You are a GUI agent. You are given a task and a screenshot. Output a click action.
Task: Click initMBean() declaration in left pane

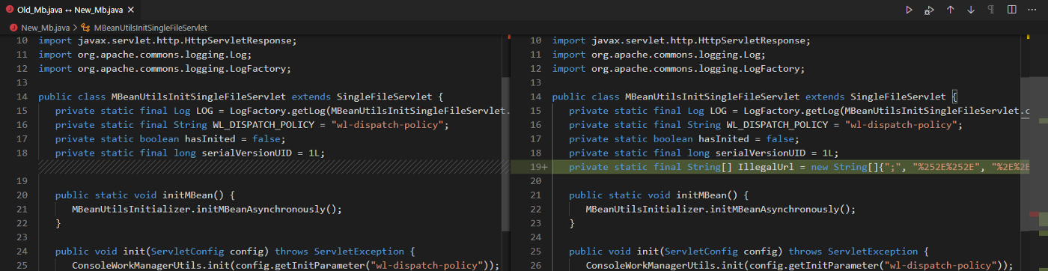coord(144,195)
